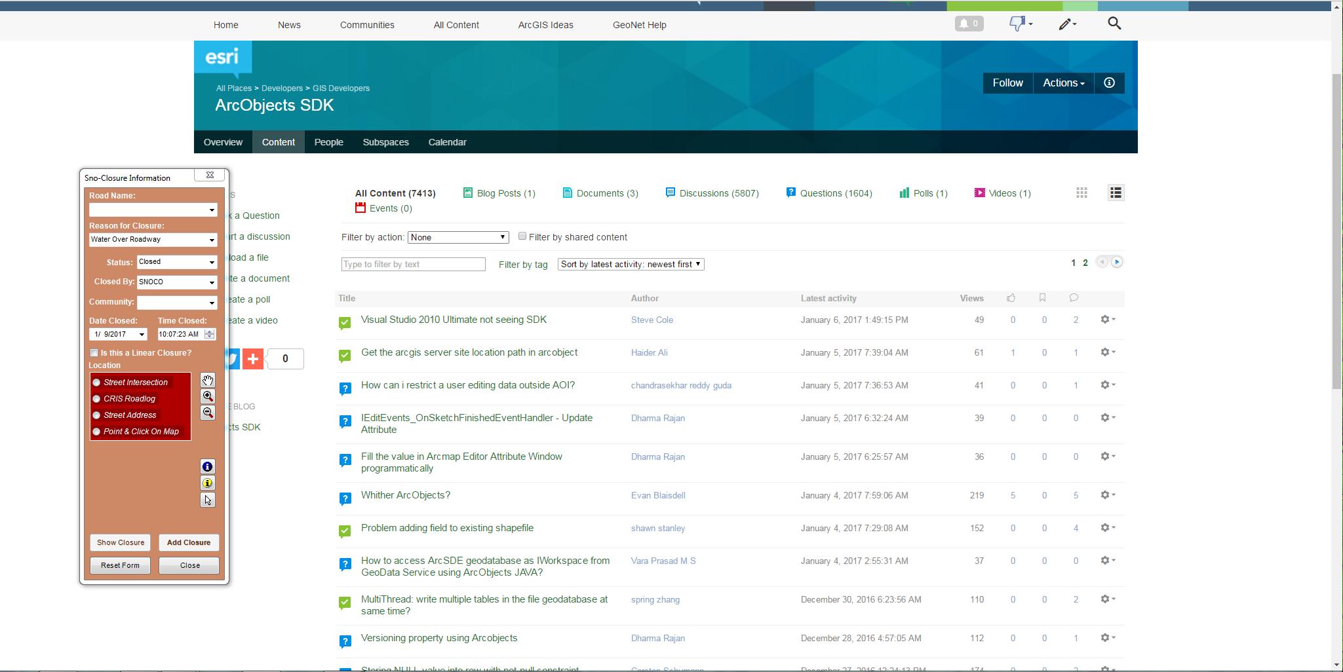The image size is (1343, 672).
Task: Open Communities in top navigation
Action: coord(367,25)
